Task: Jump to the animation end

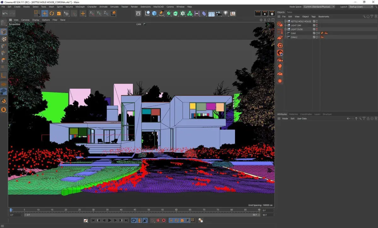Action: [x=126, y=220]
